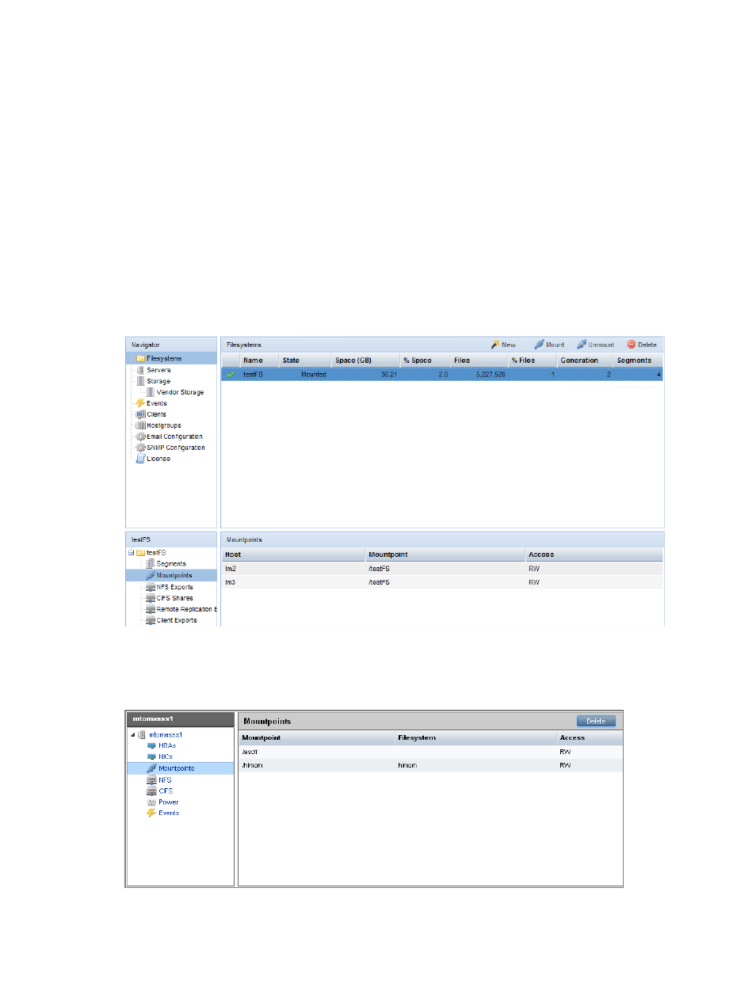Sort by Space (GB) column header
The image size is (756, 1006).
365,360
